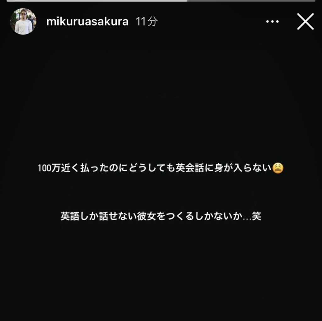Click the 笑 character ending the second line

[257, 216]
